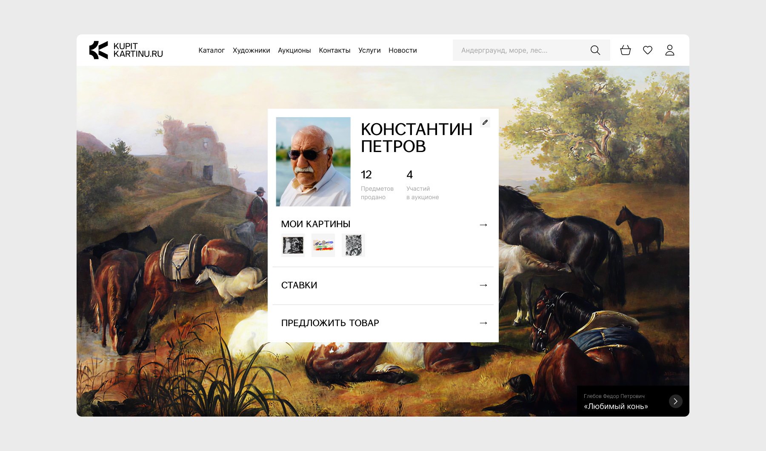Click the ПРЕДЛОЖИТЬ ТОВАР link

click(x=330, y=323)
